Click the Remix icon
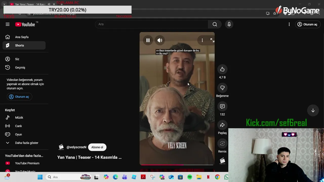 (x=222, y=143)
